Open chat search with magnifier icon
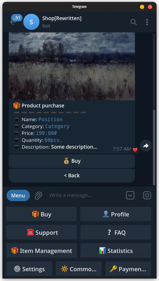 click(134, 22)
